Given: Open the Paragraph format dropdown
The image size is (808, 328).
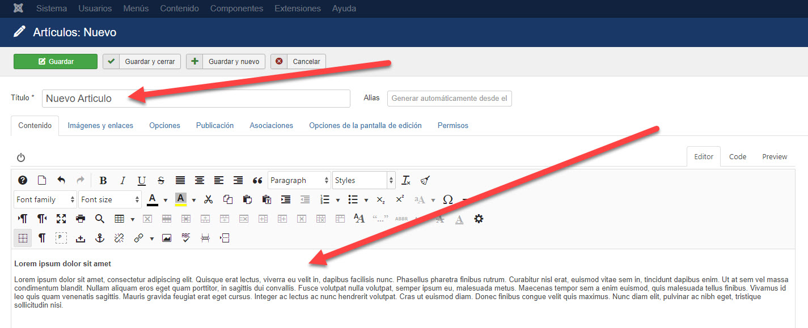Looking at the screenshot, I should [299, 180].
